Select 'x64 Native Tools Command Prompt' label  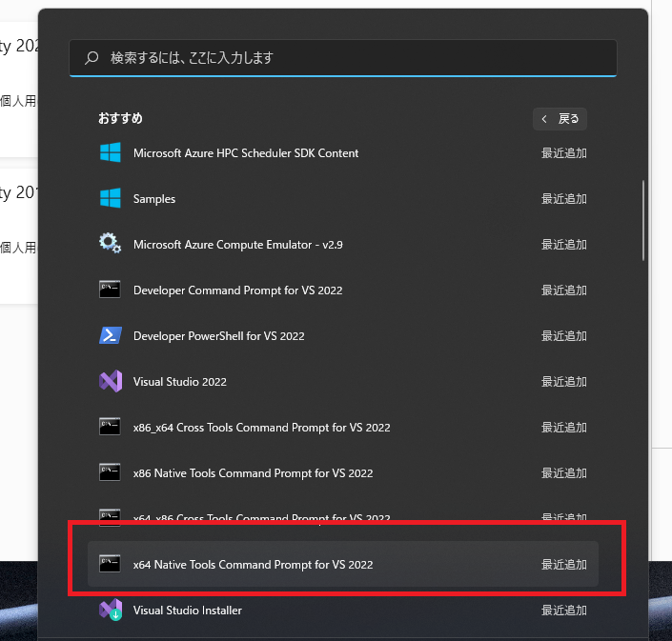(x=253, y=565)
